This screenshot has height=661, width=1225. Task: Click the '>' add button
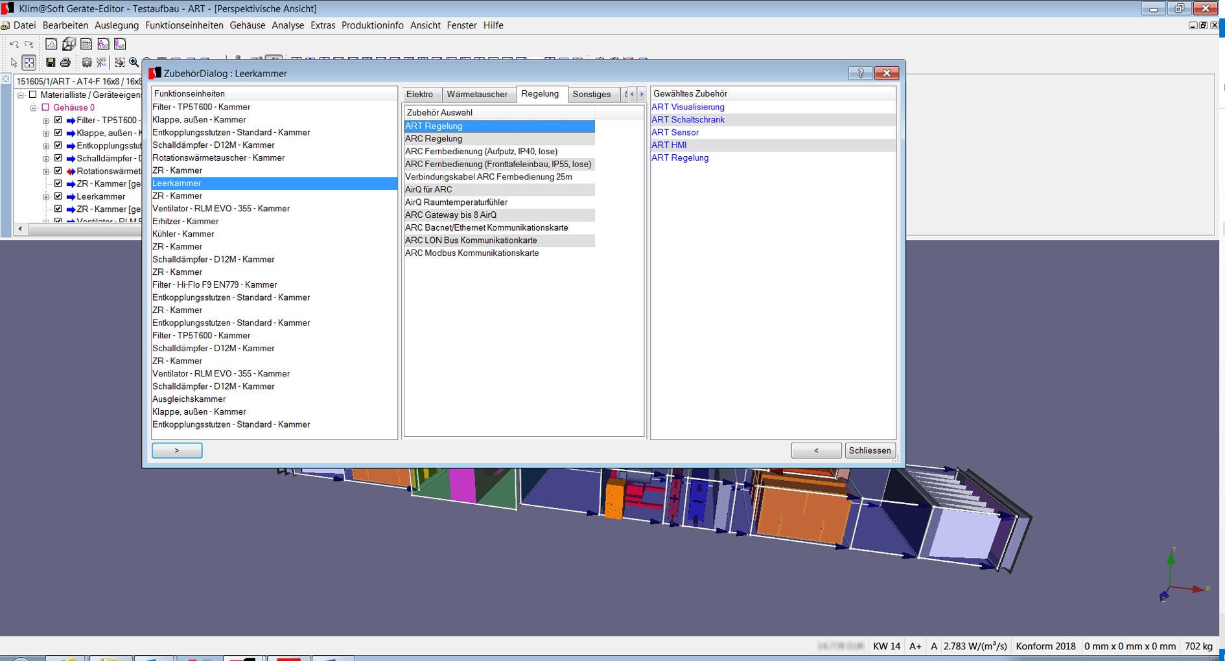(177, 450)
